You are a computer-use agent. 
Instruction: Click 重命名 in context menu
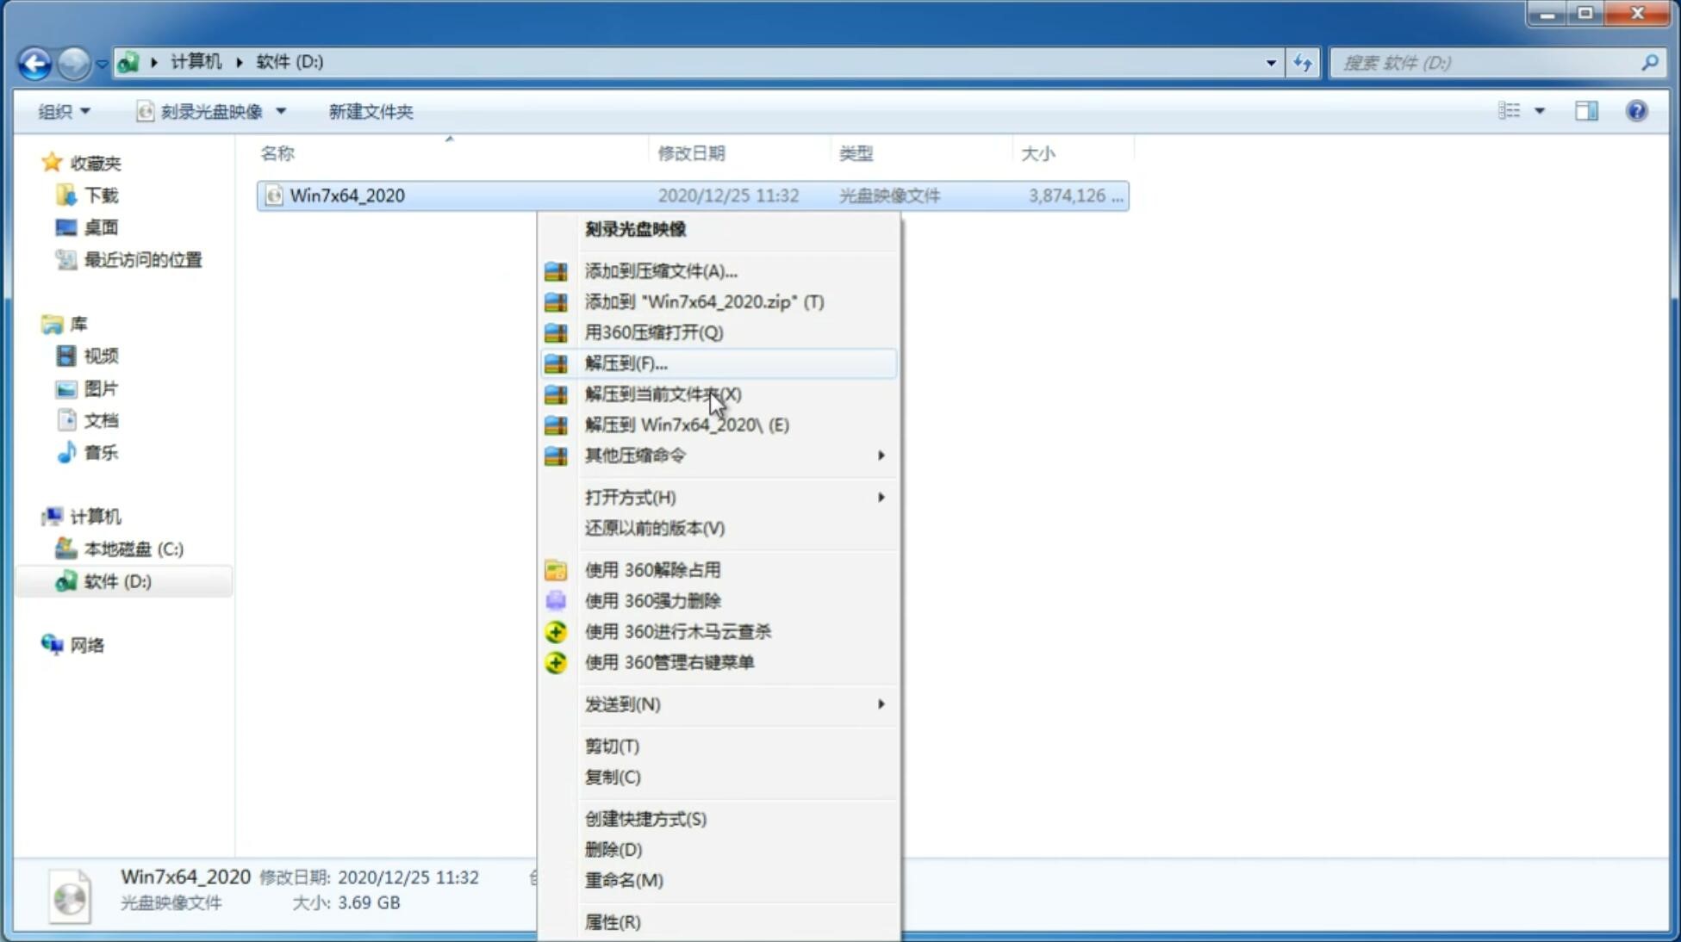[x=624, y=880]
